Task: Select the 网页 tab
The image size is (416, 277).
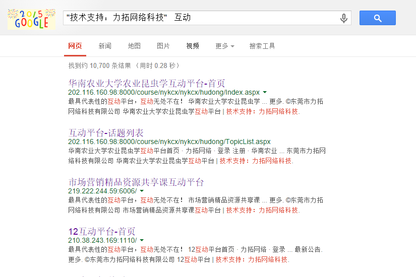Action: tap(75, 46)
